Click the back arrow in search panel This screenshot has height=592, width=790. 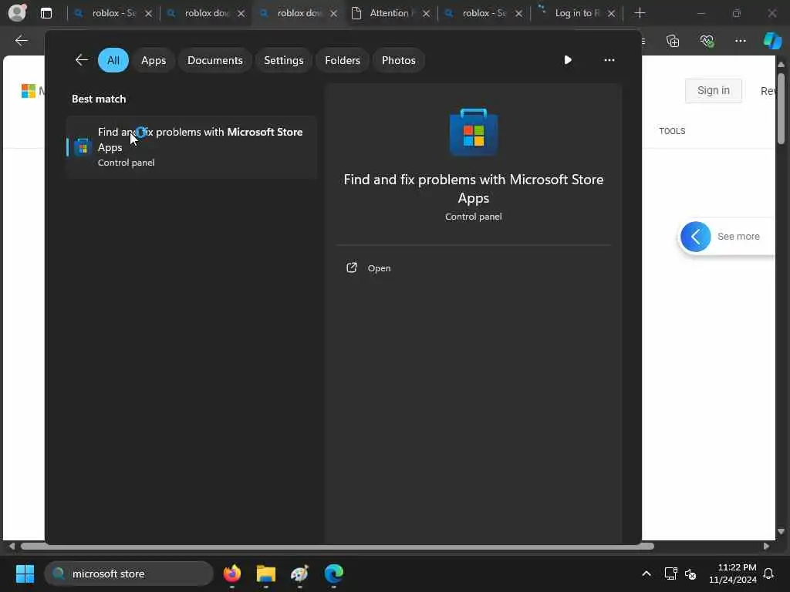coord(81,60)
